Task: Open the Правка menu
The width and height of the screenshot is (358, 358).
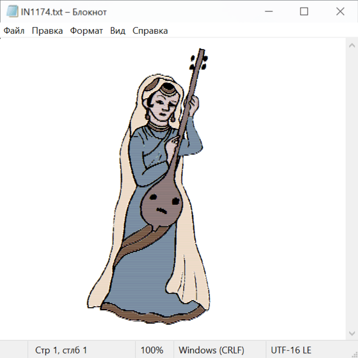Action: coord(47,31)
